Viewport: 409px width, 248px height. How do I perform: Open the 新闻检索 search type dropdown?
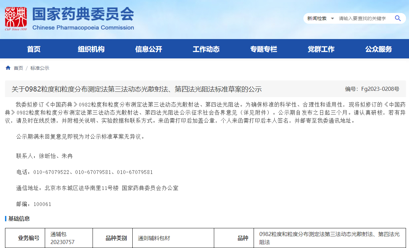pos(320,18)
